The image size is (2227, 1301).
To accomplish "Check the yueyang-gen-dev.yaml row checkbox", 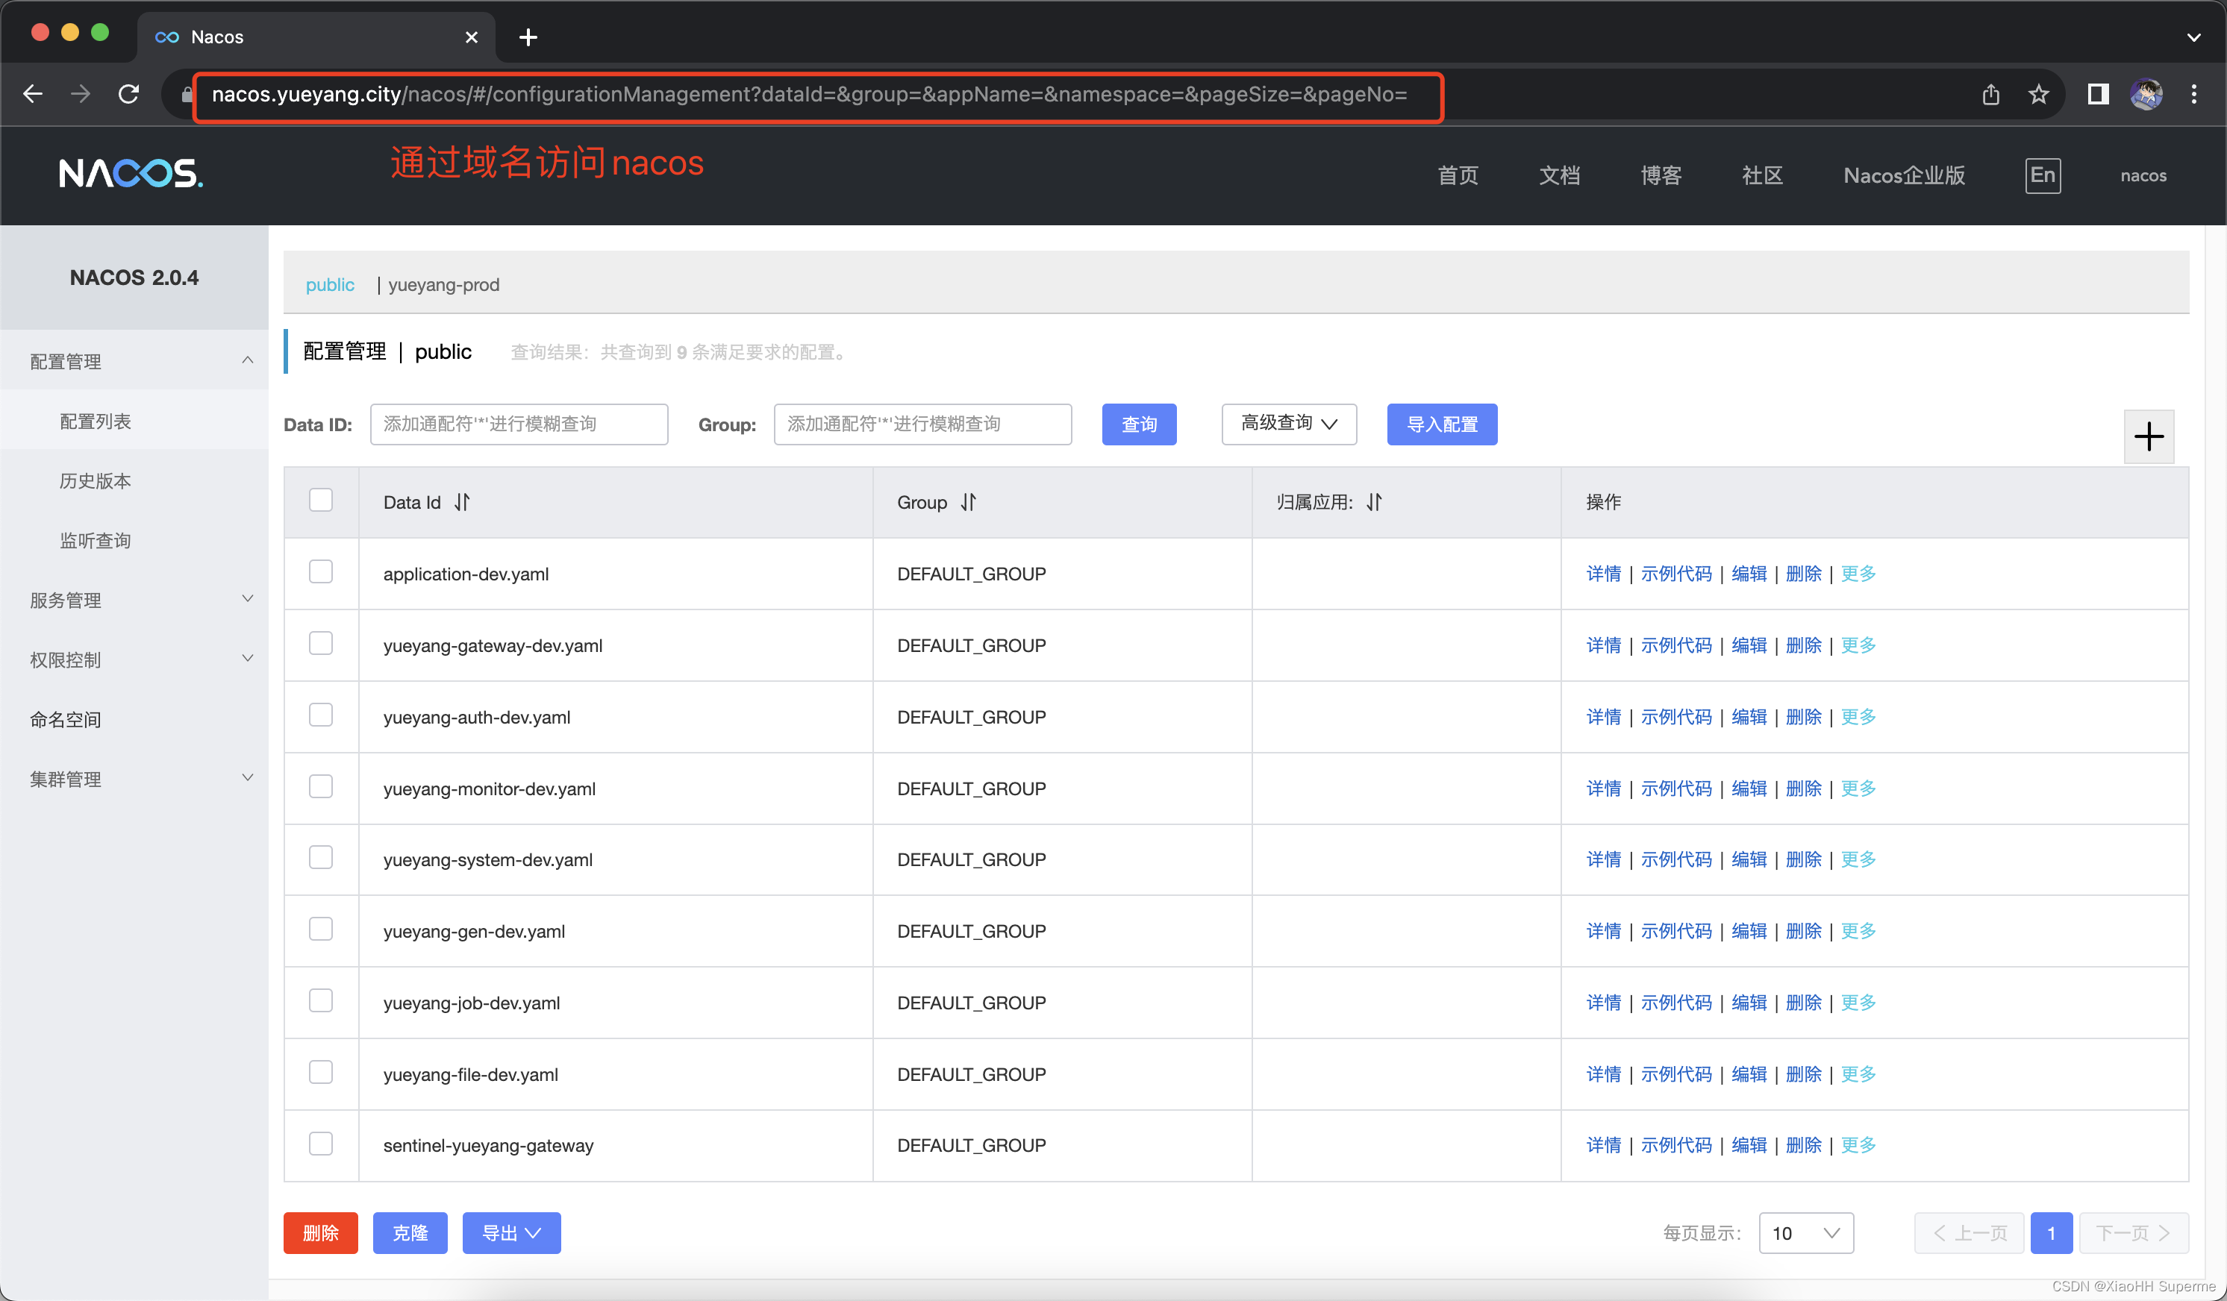I will click(x=321, y=929).
